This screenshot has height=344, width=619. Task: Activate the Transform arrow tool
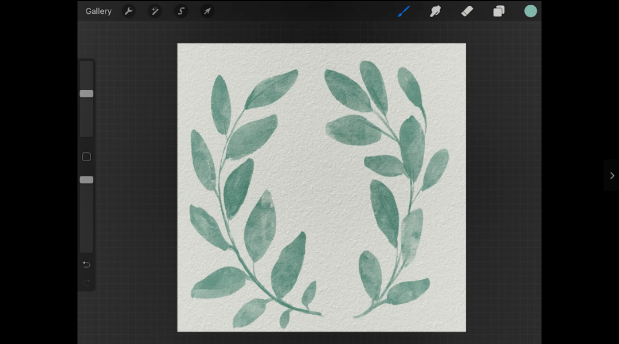(207, 11)
